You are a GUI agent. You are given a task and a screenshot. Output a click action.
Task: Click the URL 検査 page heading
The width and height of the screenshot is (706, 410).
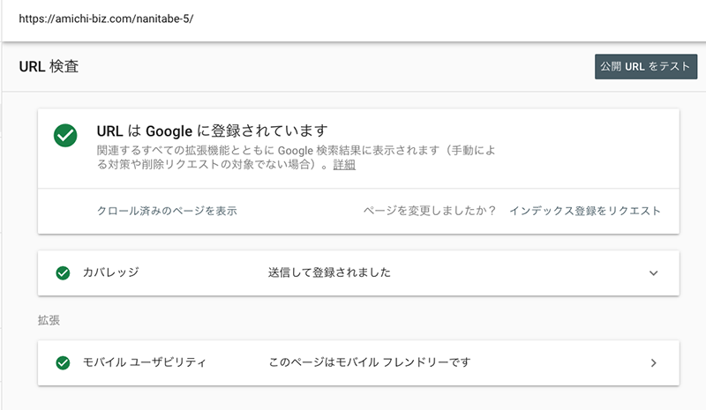tap(49, 66)
